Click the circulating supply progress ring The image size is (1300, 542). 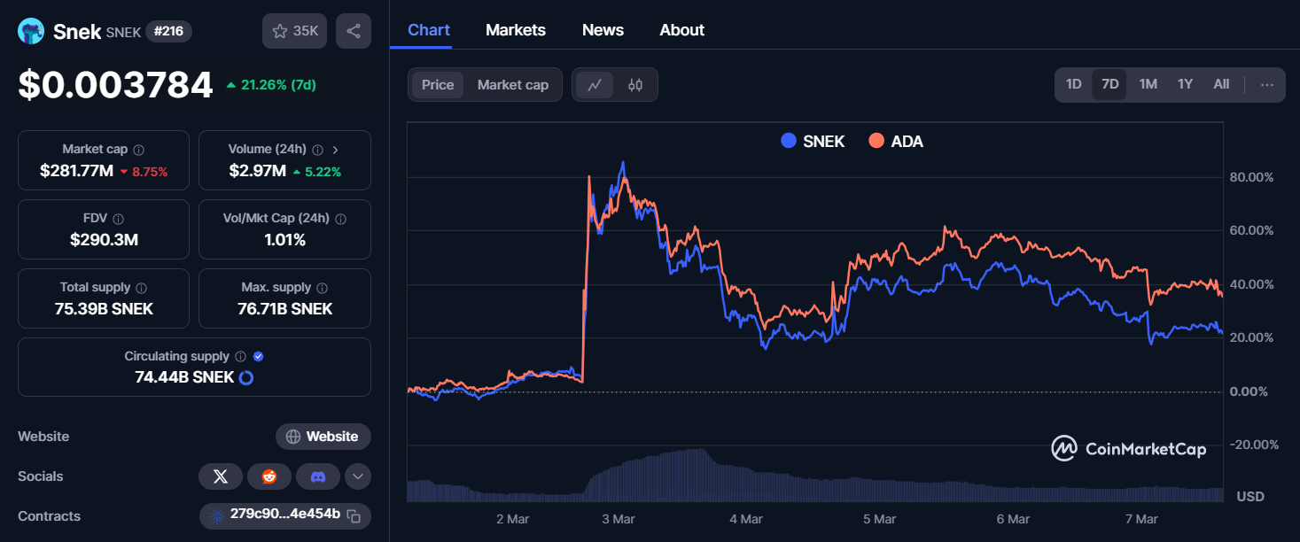pos(246,377)
